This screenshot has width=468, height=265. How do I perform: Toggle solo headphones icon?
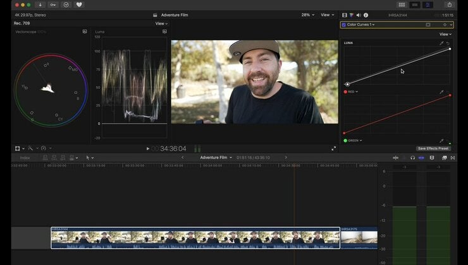pyautogui.click(x=412, y=158)
